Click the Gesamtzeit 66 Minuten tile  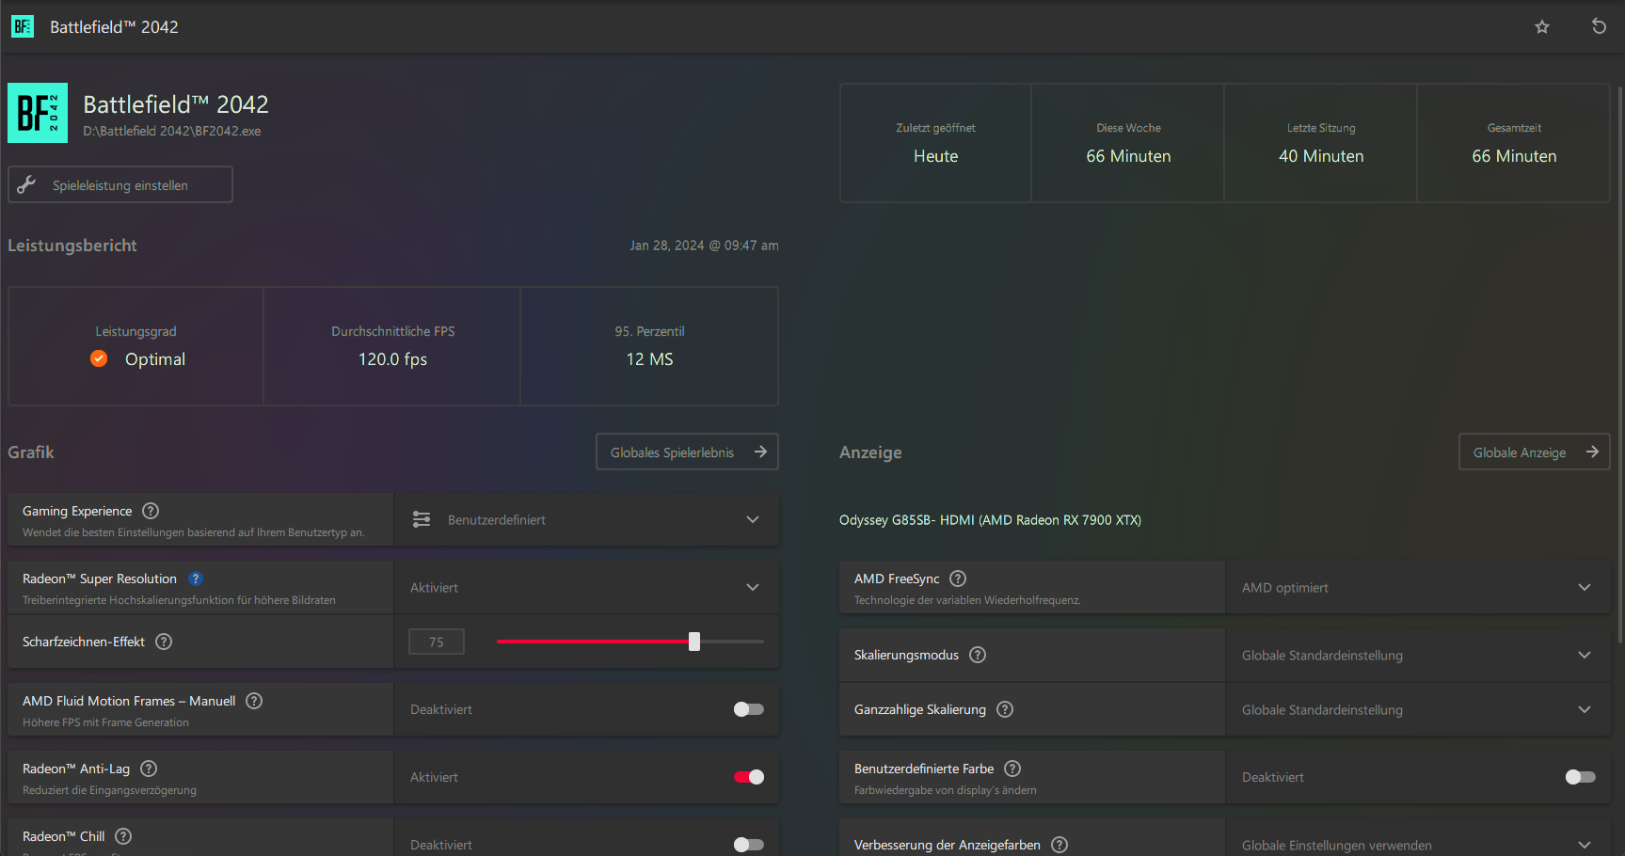pyautogui.click(x=1514, y=143)
